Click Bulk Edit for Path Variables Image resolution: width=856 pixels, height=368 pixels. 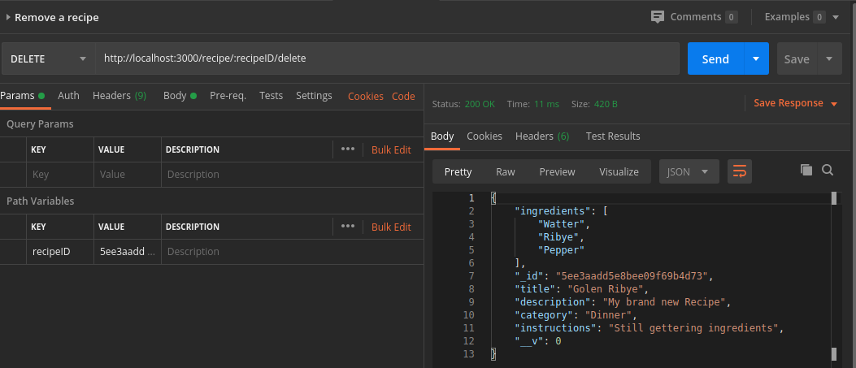[x=391, y=227]
